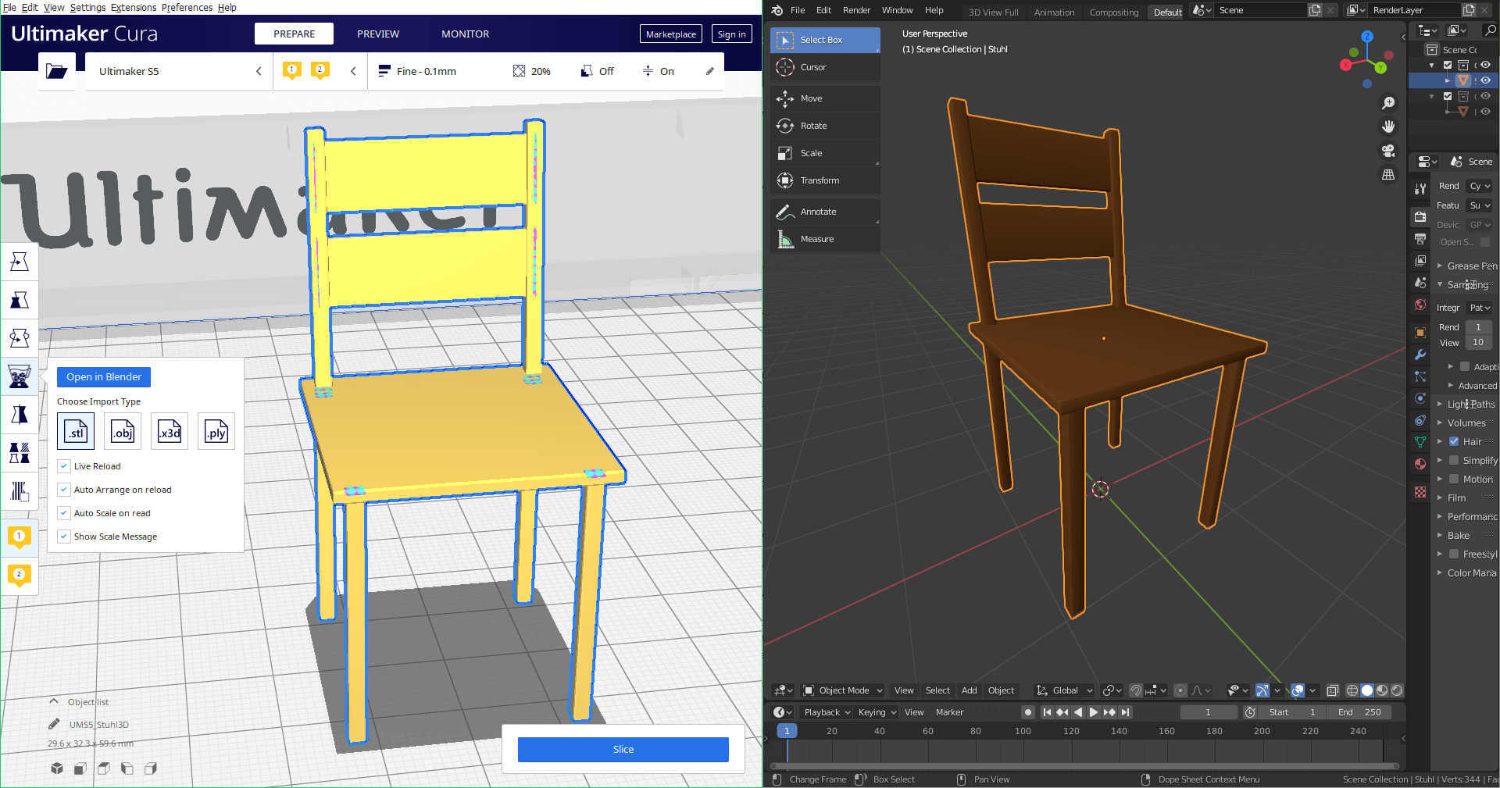Open Blender Render menu
Image resolution: width=1500 pixels, height=788 pixels.
click(x=856, y=10)
